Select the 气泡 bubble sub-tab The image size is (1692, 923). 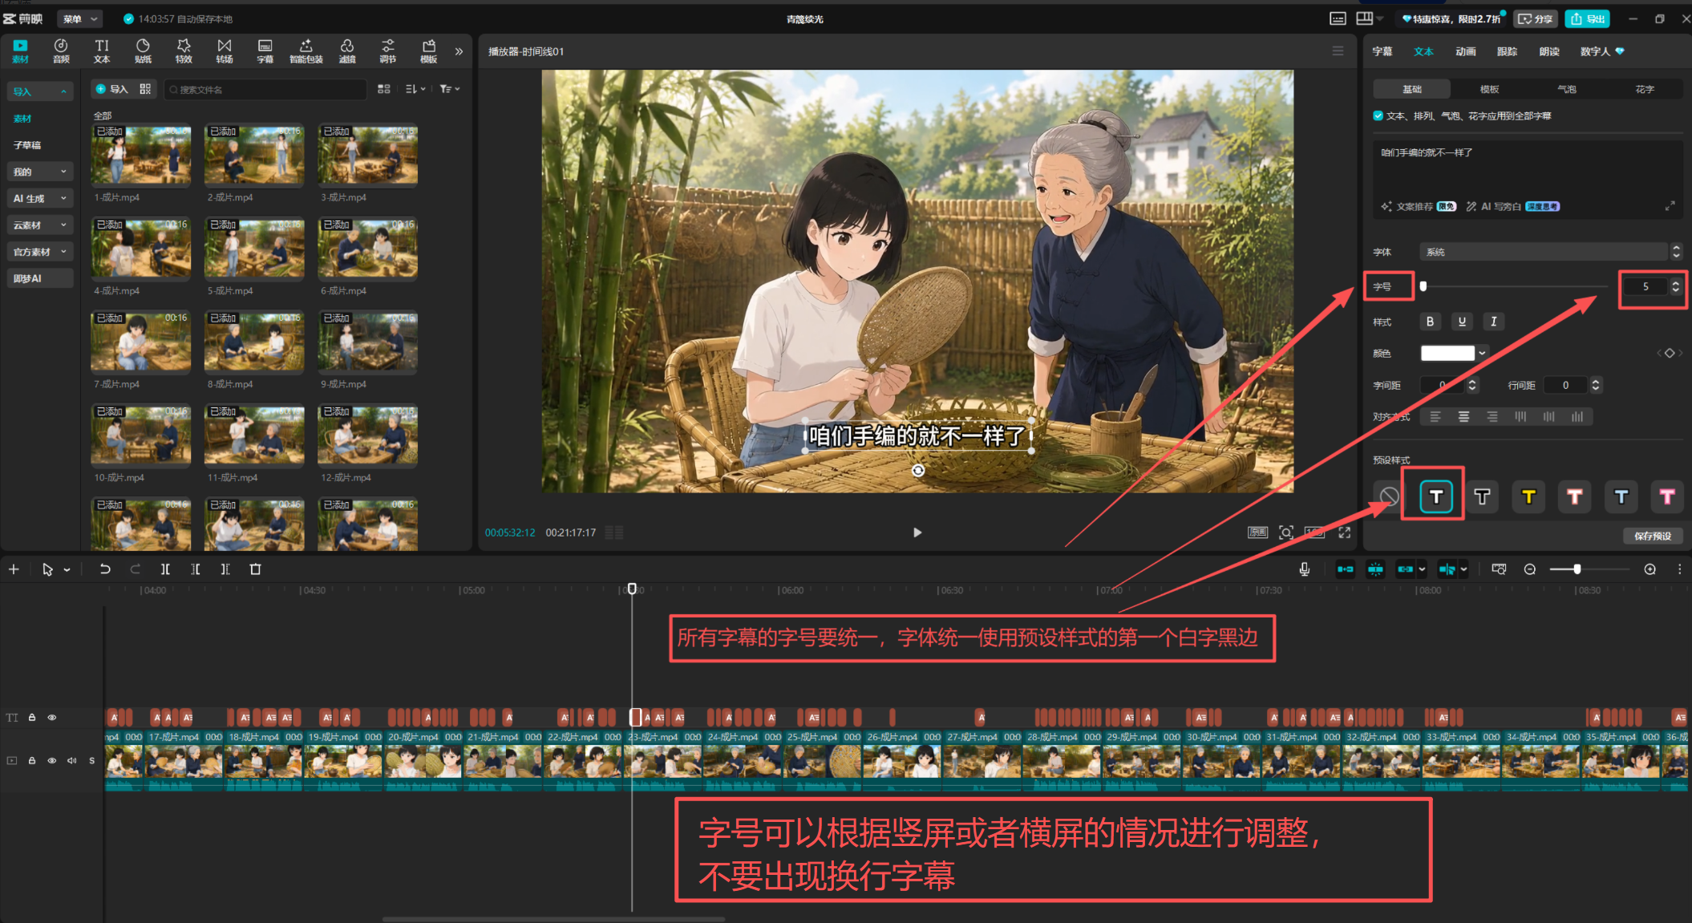tap(1567, 89)
